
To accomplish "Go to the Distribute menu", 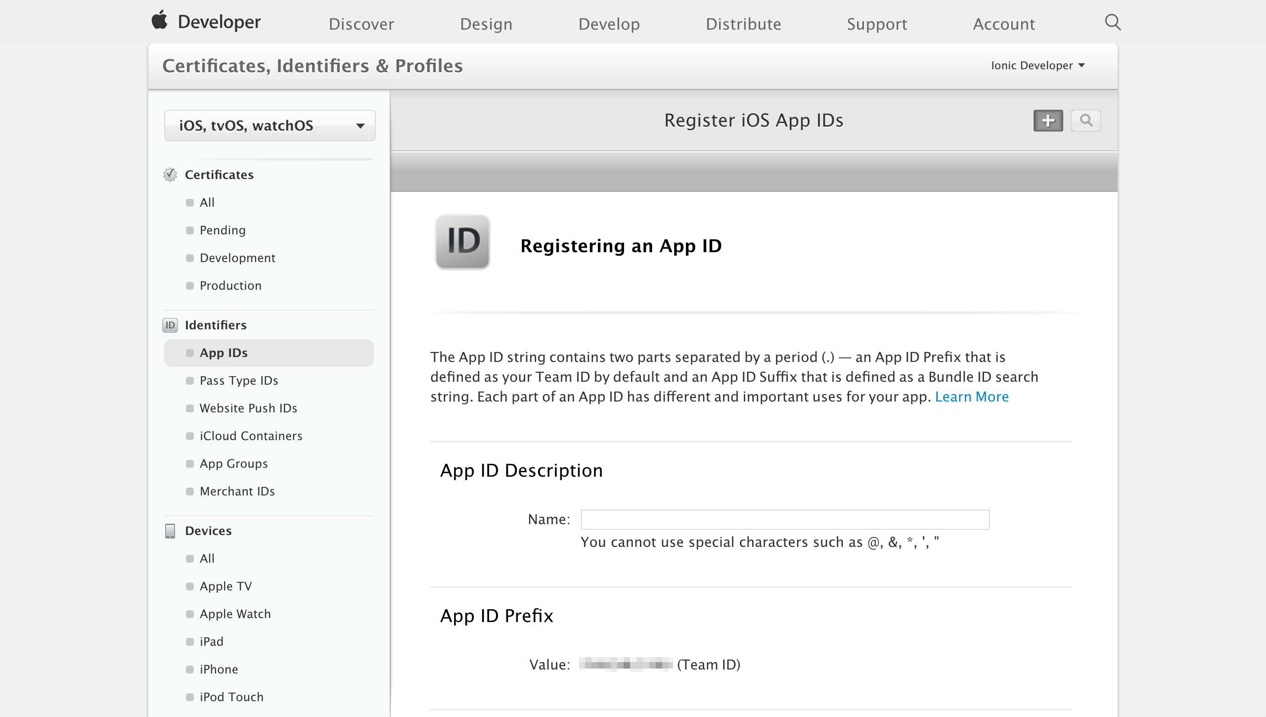I will (x=743, y=24).
